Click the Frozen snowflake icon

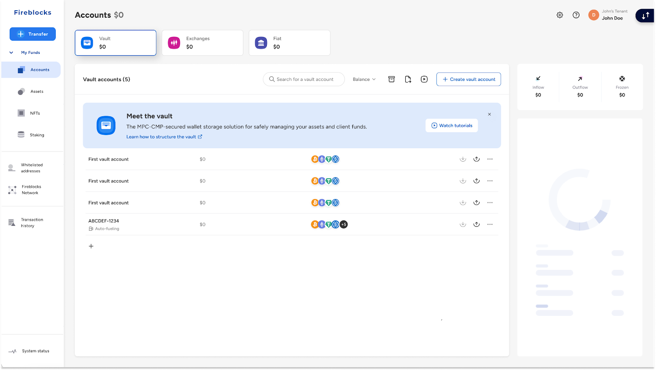622,78
